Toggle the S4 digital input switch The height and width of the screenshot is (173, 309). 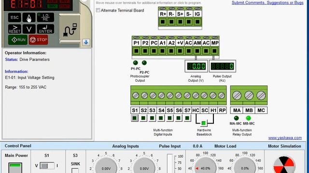click(x=161, y=118)
